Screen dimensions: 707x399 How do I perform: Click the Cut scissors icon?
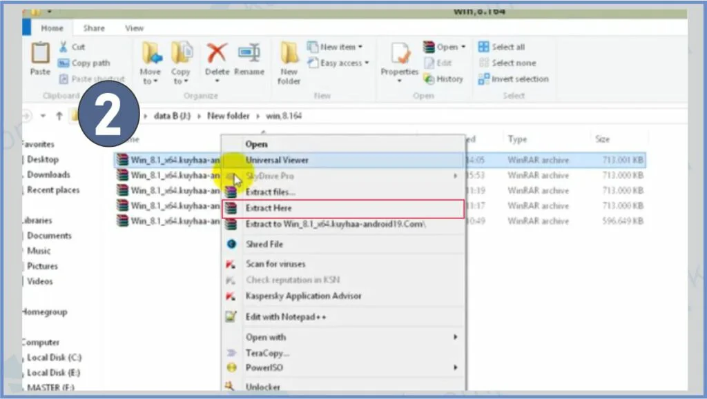[64, 47]
